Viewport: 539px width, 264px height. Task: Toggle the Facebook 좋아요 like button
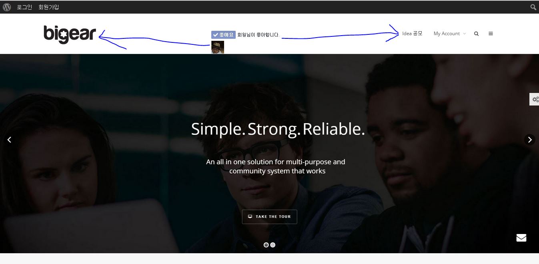coord(223,35)
